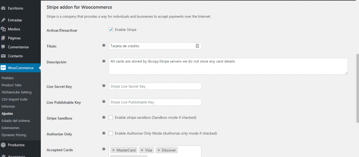Click help icon beside Authorize Only

(x=104, y=133)
